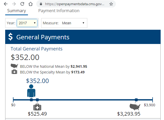Screen dimensions: 164x120
Task: Click the dollar sign icon in header
Action: point(10,37)
